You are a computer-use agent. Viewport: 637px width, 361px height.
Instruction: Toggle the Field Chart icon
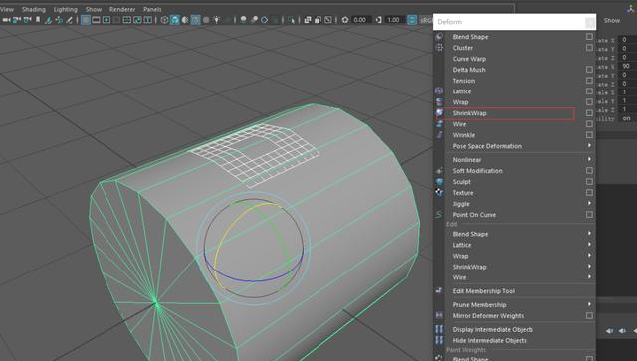click(x=127, y=20)
